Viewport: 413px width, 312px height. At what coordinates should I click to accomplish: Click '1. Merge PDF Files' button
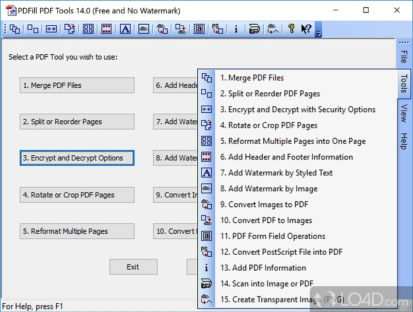(x=77, y=85)
